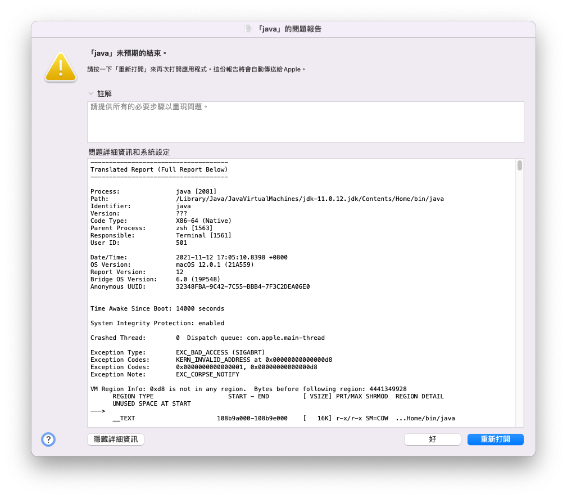Click the 「java」未預期的結束 headline
The height and width of the screenshot is (498, 567).
click(128, 53)
